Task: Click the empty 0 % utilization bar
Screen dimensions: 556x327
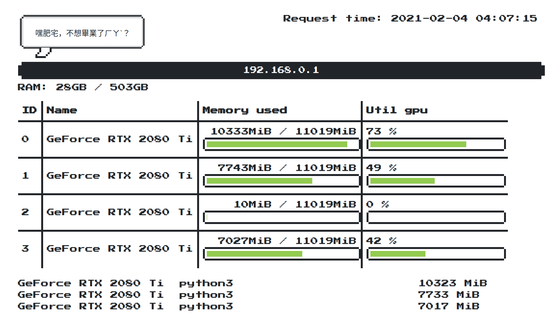Action: [x=436, y=217]
